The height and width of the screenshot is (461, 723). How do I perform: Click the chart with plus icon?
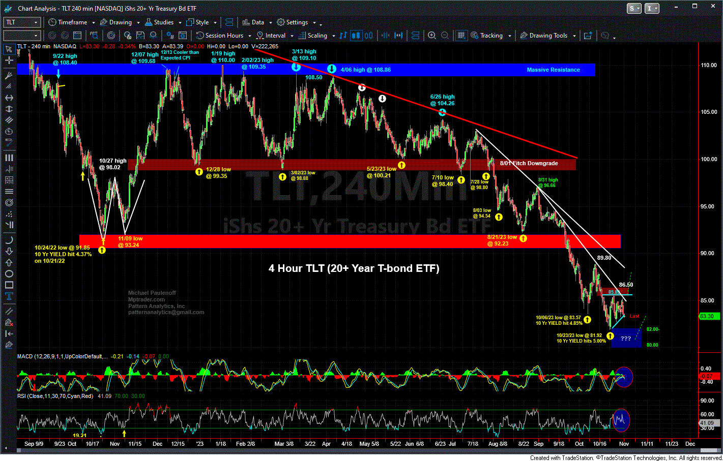588,36
